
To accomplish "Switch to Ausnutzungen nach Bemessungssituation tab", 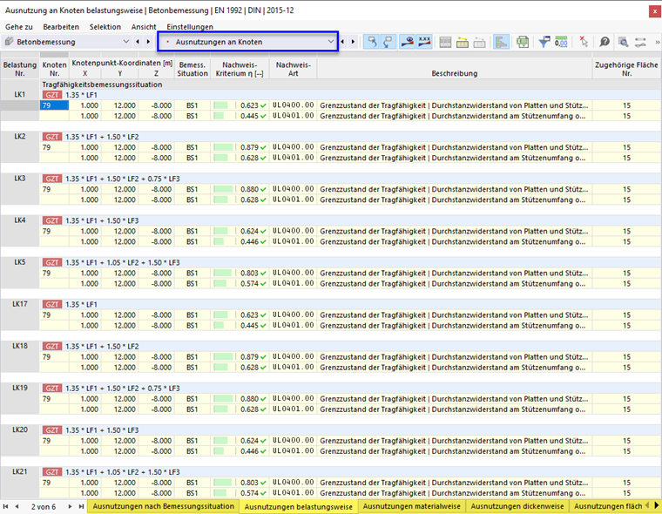I will point(164,506).
